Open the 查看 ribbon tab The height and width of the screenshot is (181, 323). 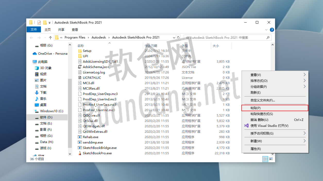(75, 30)
